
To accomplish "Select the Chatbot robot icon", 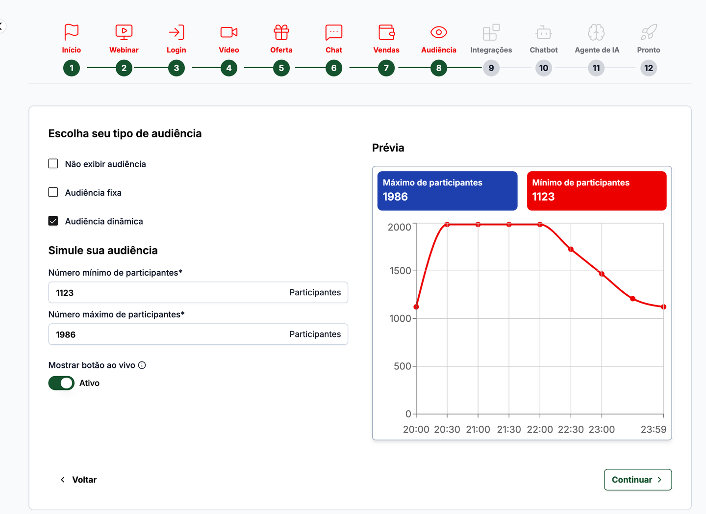I will pyautogui.click(x=544, y=32).
